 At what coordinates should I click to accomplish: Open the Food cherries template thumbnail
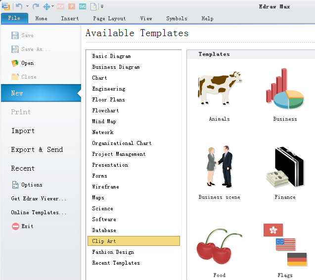tap(220, 246)
